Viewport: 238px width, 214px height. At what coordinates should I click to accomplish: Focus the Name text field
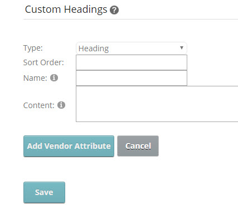[132, 78]
